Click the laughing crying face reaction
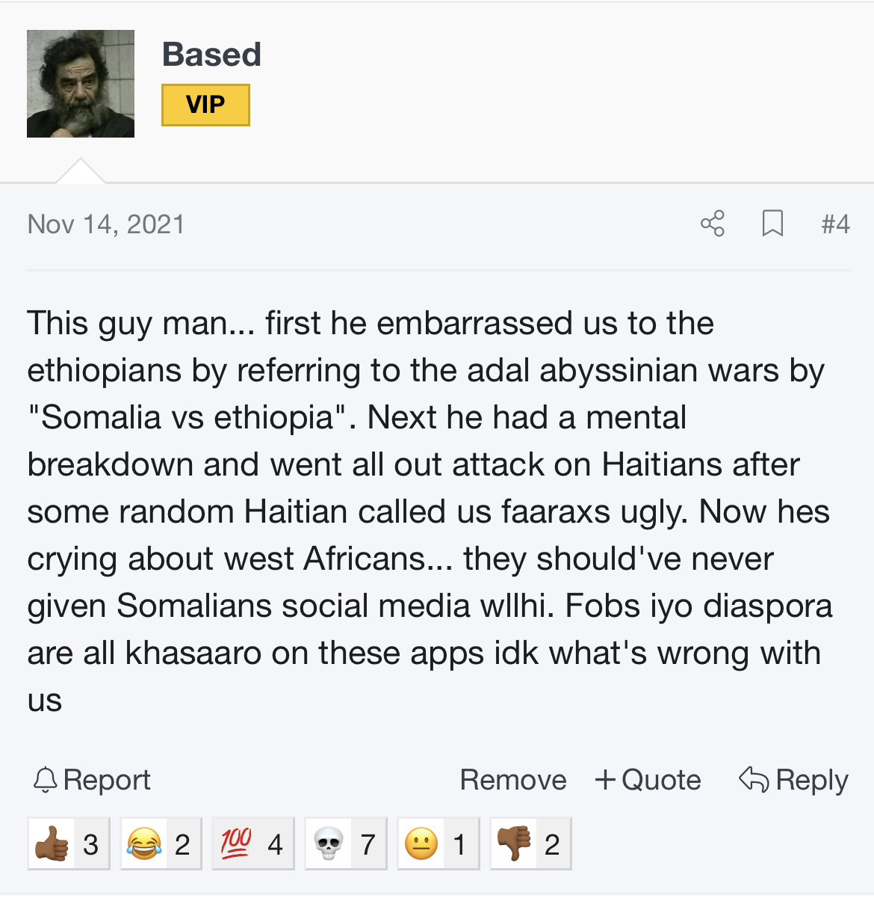874x913 pixels. [x=144, y=844]
